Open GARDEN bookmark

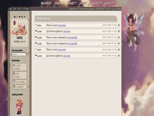(20, 87)
